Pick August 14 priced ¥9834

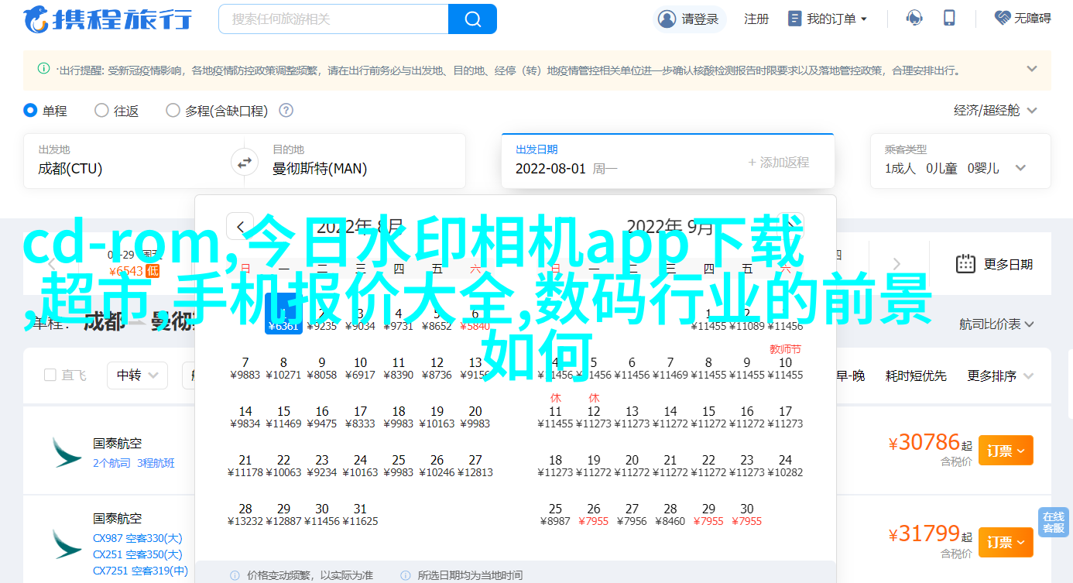point(245,417)
